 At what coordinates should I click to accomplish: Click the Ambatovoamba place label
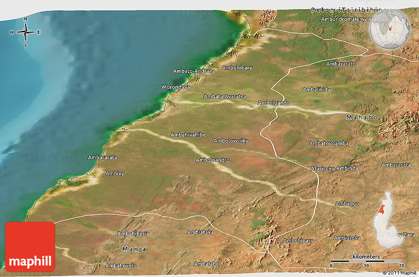(328, 143)
